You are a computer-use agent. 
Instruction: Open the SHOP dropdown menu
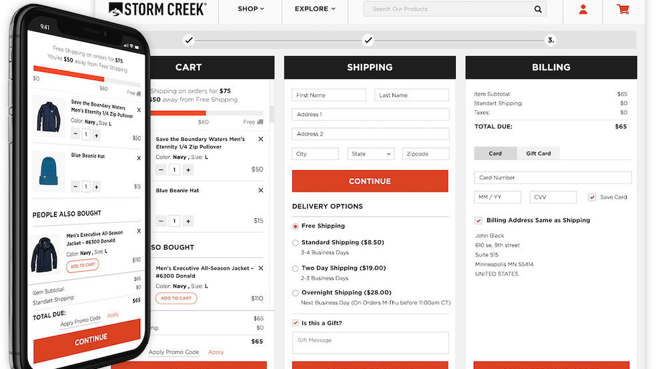tap(251, 9)
